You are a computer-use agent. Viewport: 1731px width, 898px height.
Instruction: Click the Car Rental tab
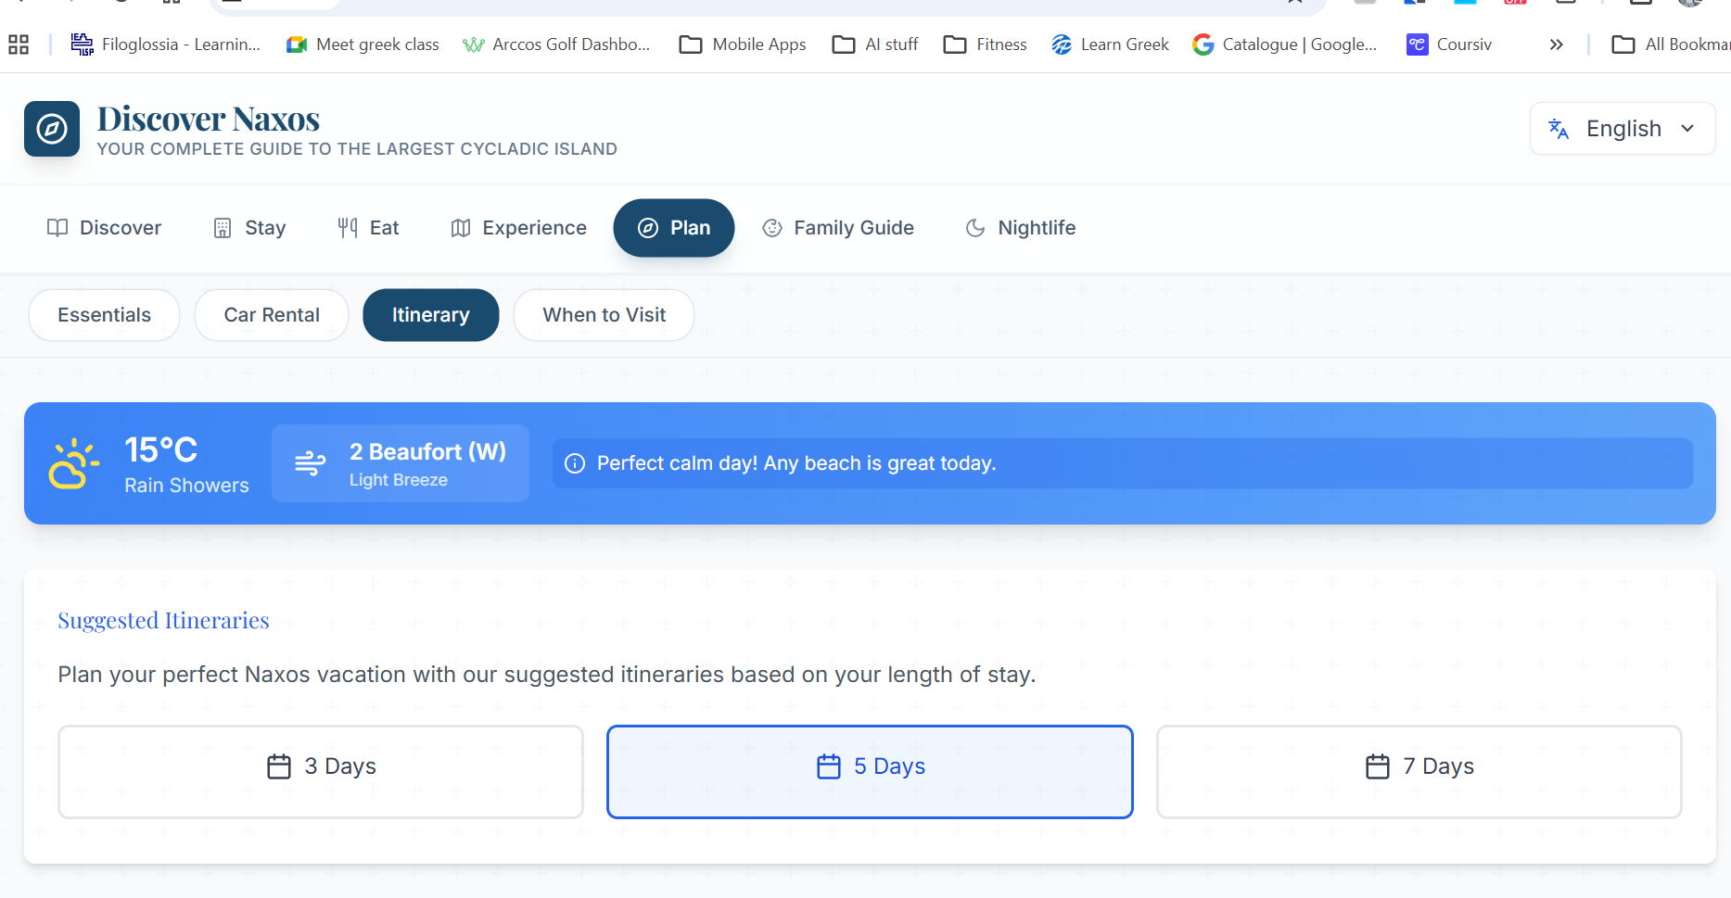tap(271, 315)
